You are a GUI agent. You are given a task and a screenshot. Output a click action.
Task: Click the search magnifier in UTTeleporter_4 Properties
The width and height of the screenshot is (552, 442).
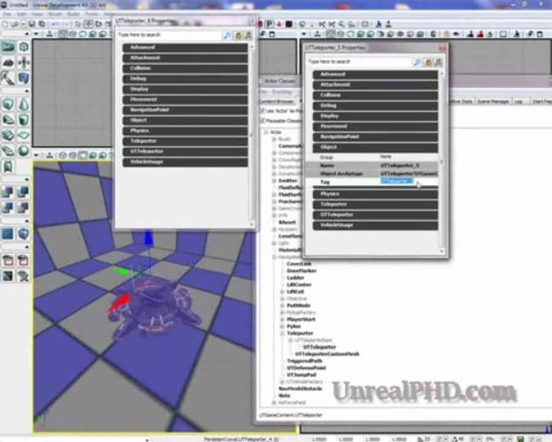[x=227, y=35]
